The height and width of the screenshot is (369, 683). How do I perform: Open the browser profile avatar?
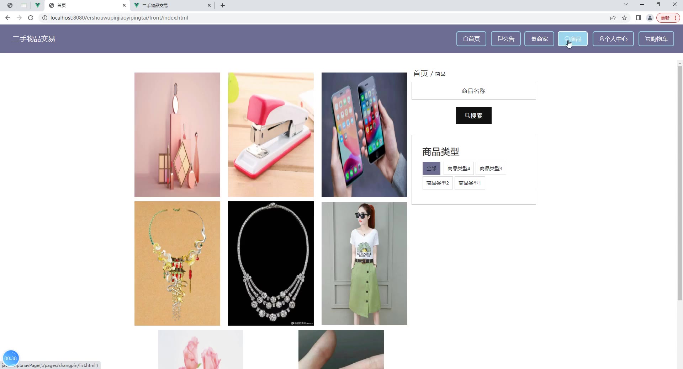650,18
